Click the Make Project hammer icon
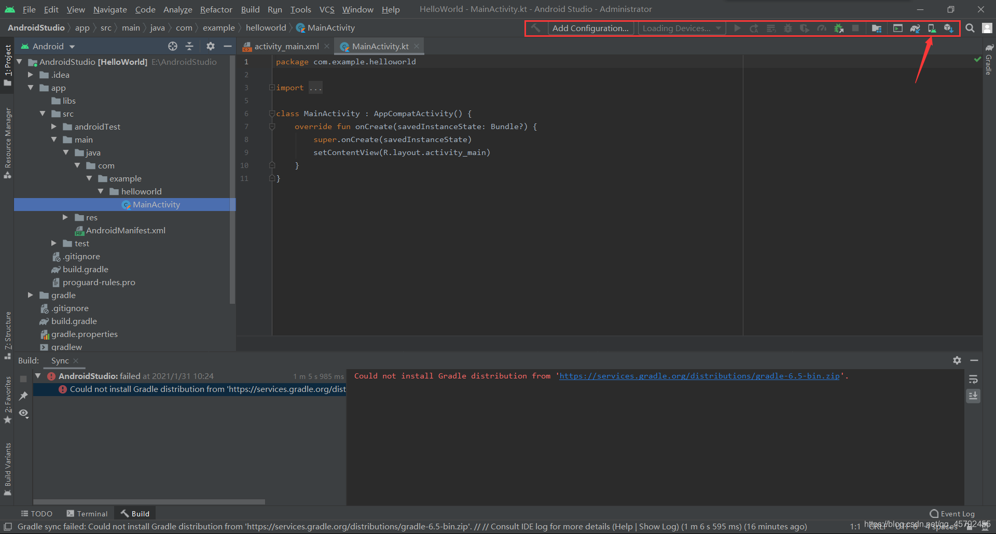This screenshot has width=996, height=534. (x=536, y=28)
